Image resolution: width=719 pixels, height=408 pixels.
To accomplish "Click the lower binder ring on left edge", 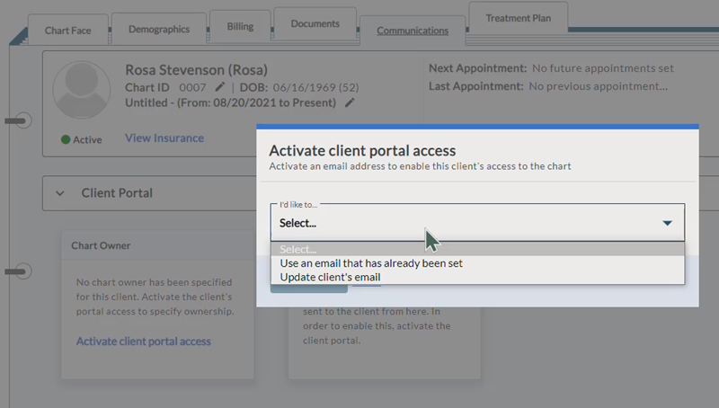I will tap(22, 271).
